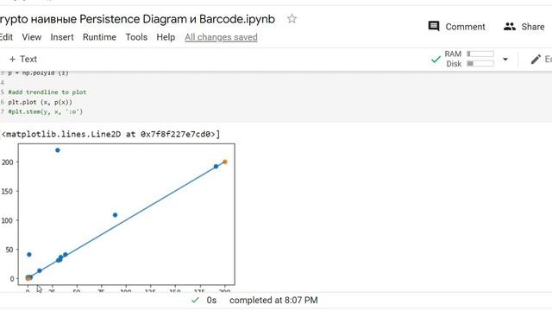Open the Comment panel
The height and width of the screenshot is (311, 552).
[456, 27]
